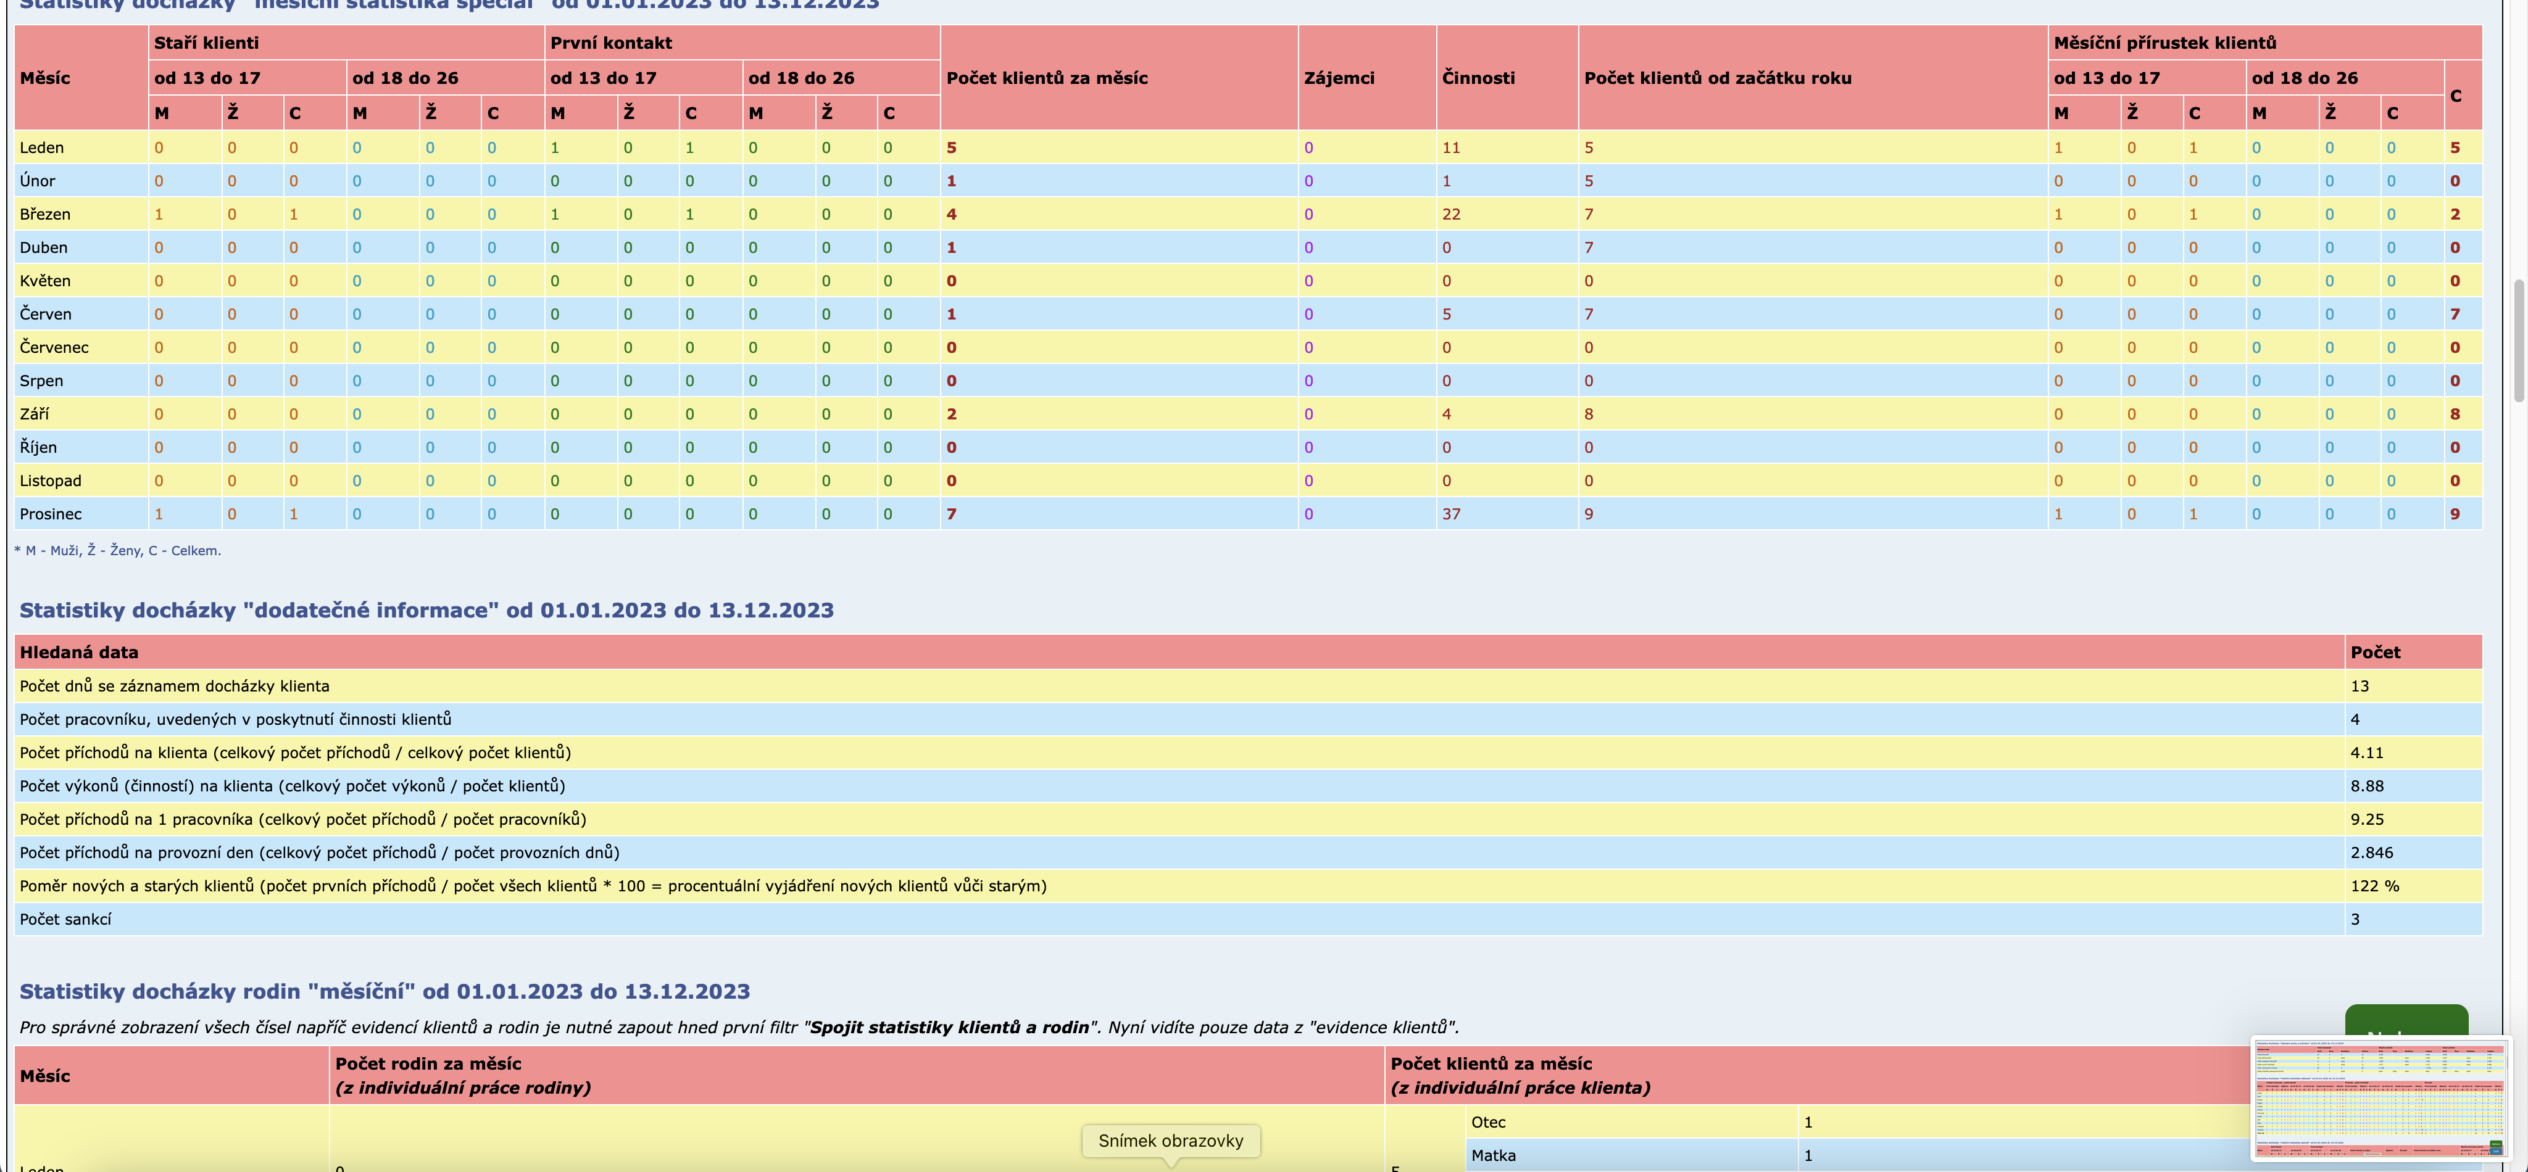Click the Činnosti column header

click(x=1478, y=78)
